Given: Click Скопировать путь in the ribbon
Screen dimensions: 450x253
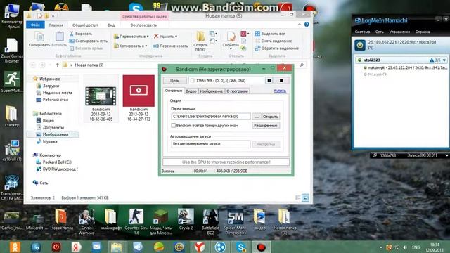Looking at the screenshot, I should pos(89,41).
